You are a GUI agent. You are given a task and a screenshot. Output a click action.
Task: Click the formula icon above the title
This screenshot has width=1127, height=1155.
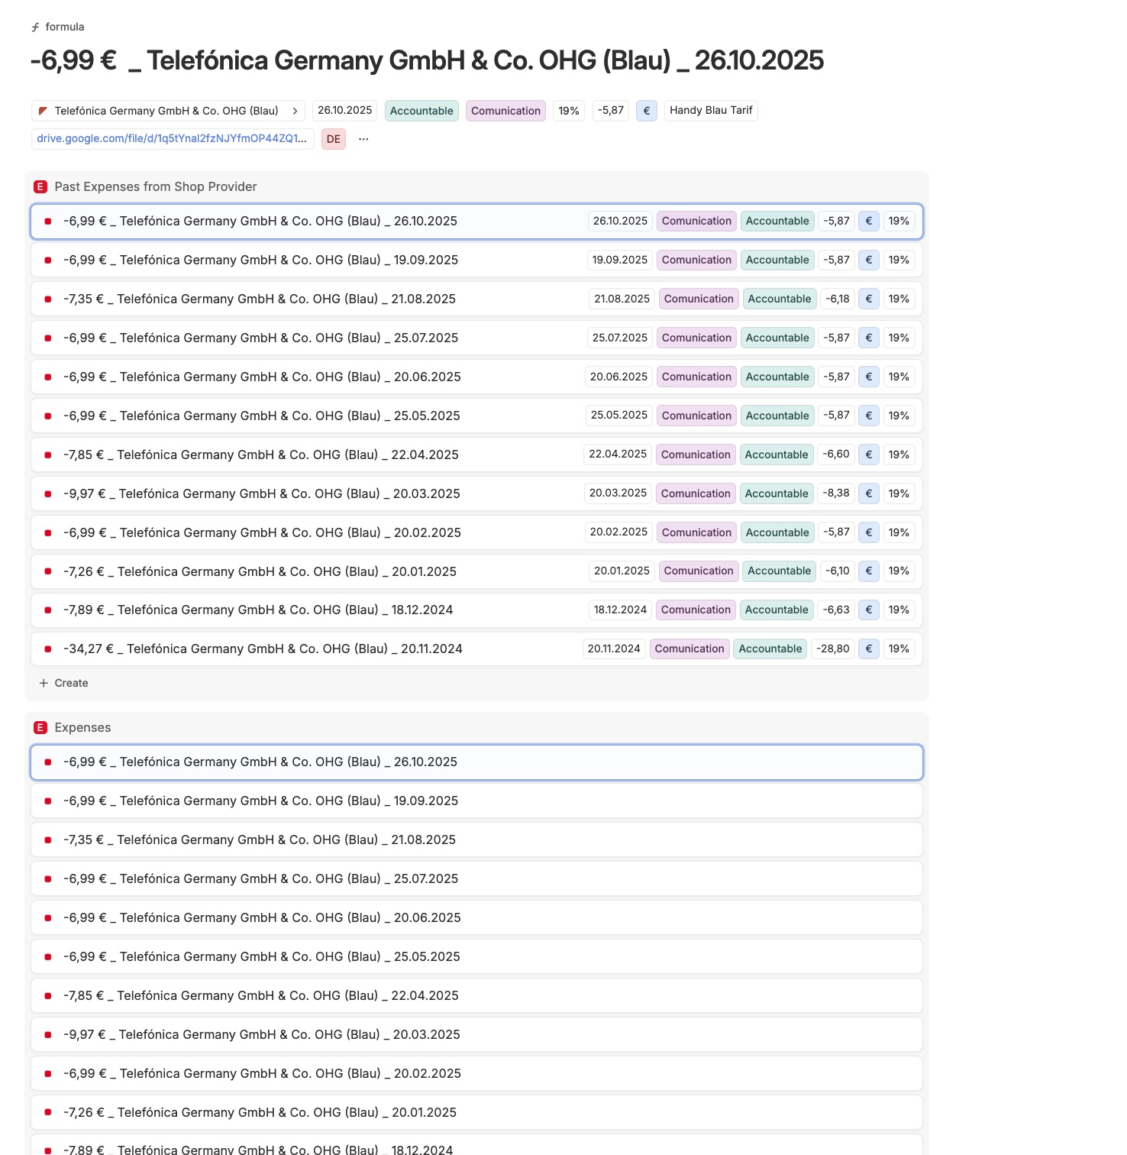click(x=35, y=27)
